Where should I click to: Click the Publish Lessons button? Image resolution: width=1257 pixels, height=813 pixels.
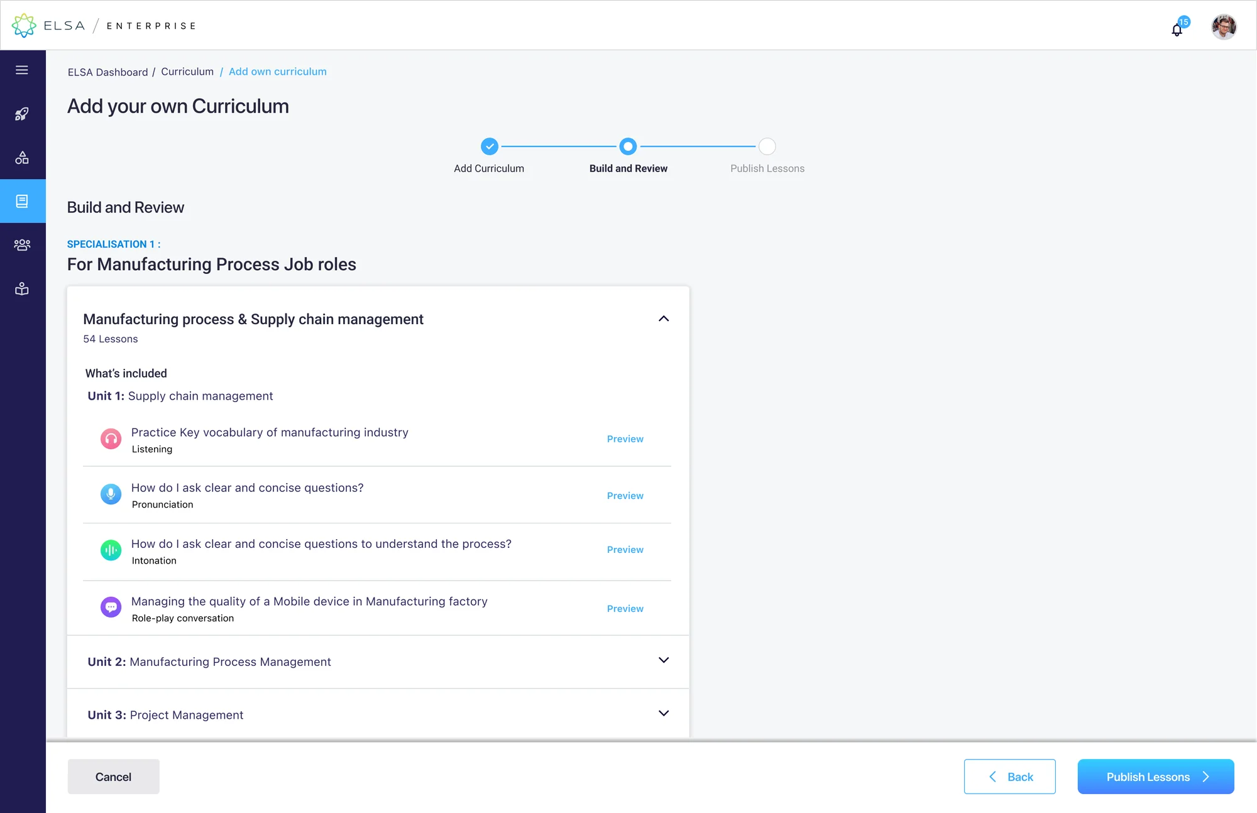click(1156, 777)
